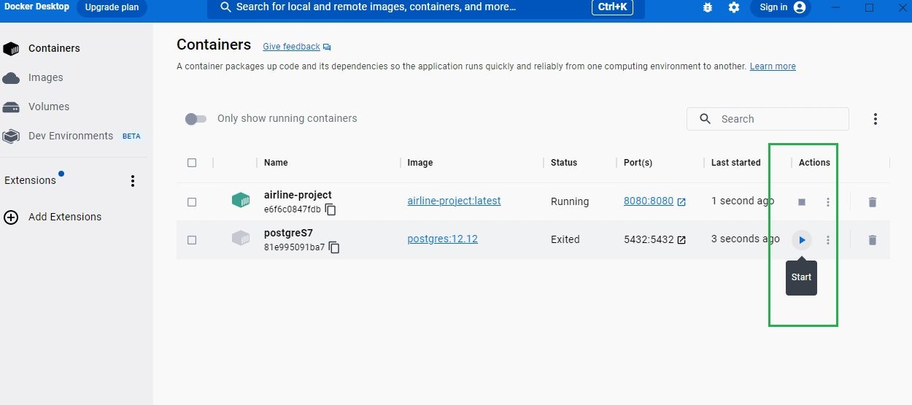
Task: Select the airline-project row checkbox
Action: 192,202
